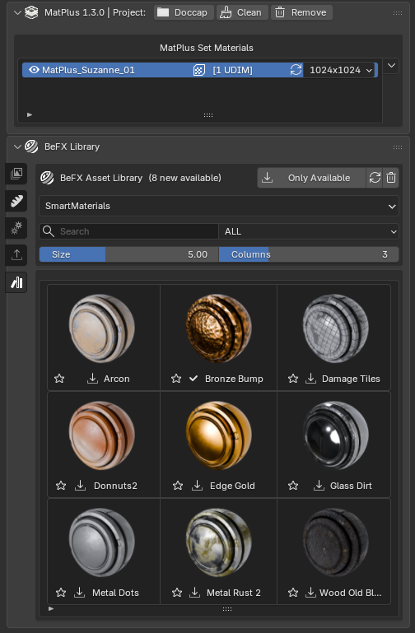The width and height of the screenshot is (415, 633).
Task: Grab the MatPlus panel drag handle
Action: (398, 13)
